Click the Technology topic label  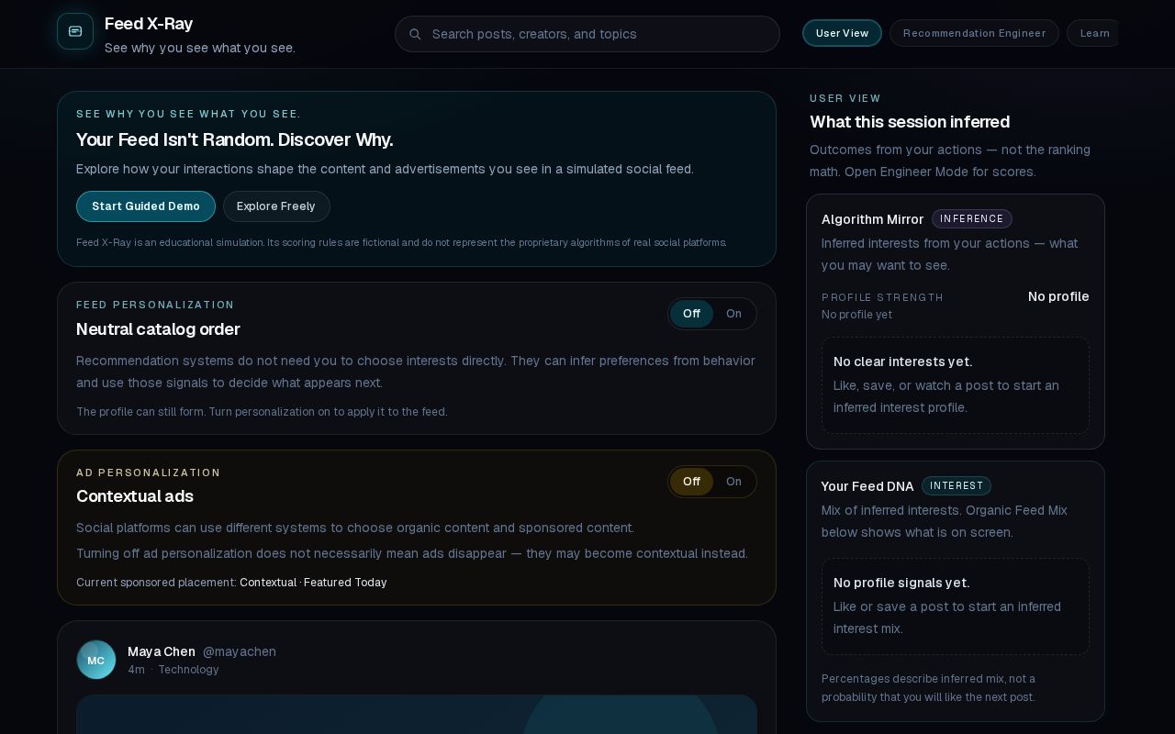pos(188,670)
